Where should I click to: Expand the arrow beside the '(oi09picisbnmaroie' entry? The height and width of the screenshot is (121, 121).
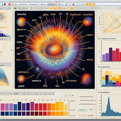coord(95,104)
